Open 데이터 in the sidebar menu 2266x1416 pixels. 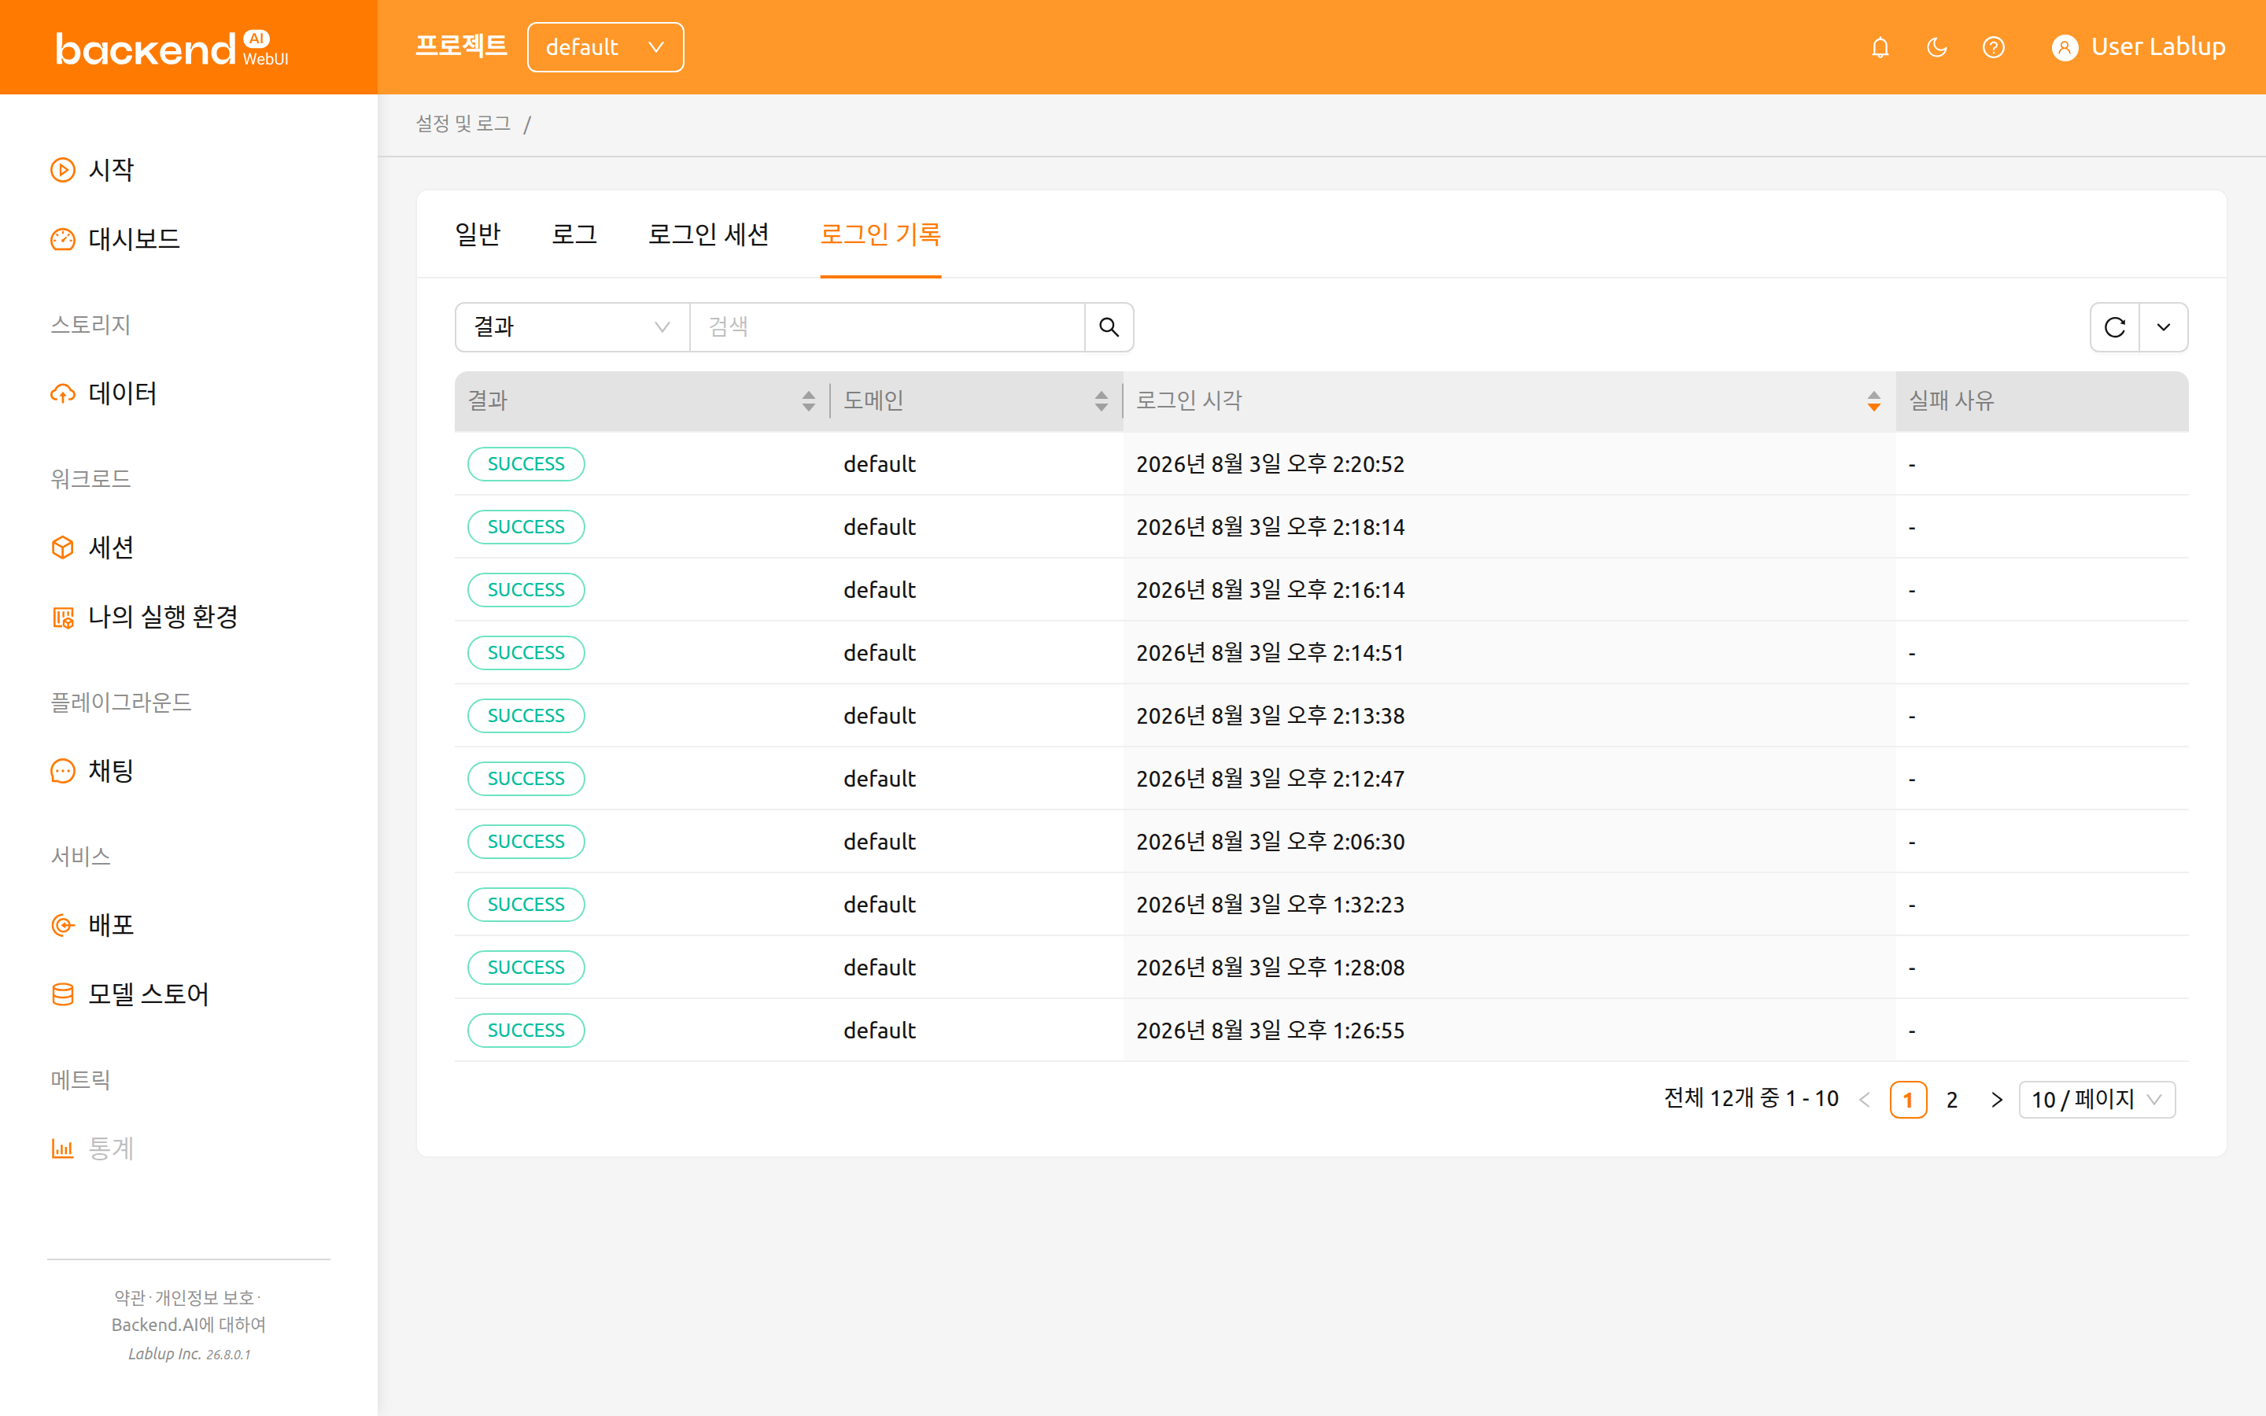pos(123,393)
